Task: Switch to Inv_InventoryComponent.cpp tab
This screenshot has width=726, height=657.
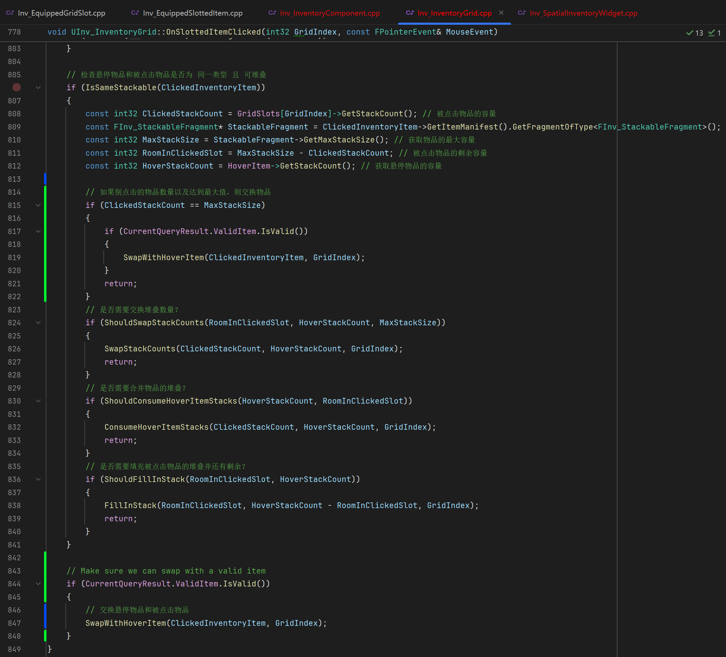Action: coord(329,13)
